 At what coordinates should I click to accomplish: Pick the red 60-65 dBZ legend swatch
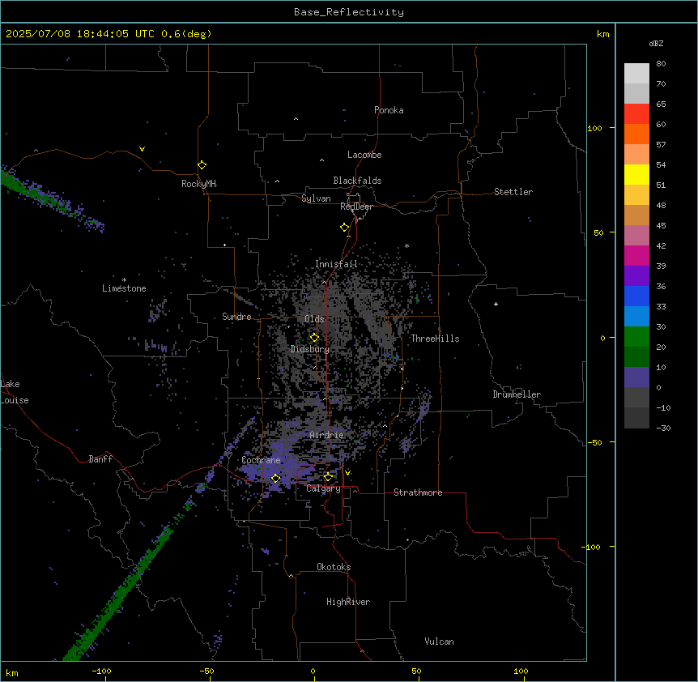tap(636, 114)
